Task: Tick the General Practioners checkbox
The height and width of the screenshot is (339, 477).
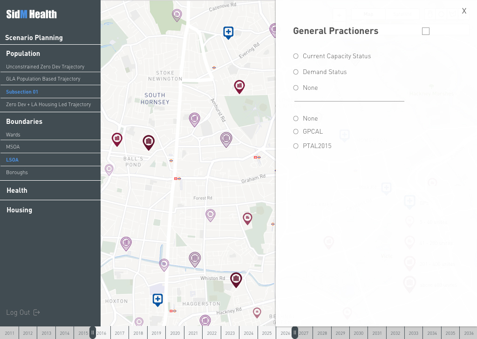Action: [426, 31]
